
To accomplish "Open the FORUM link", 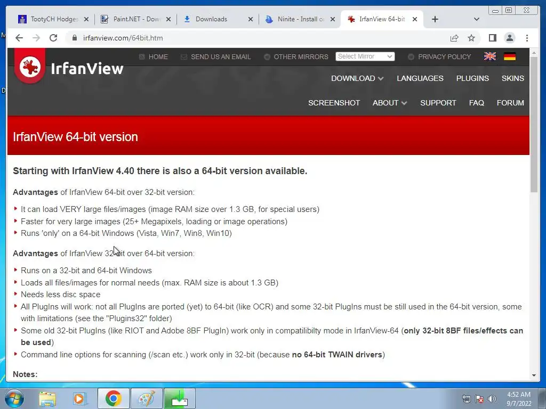I will 510,103.
